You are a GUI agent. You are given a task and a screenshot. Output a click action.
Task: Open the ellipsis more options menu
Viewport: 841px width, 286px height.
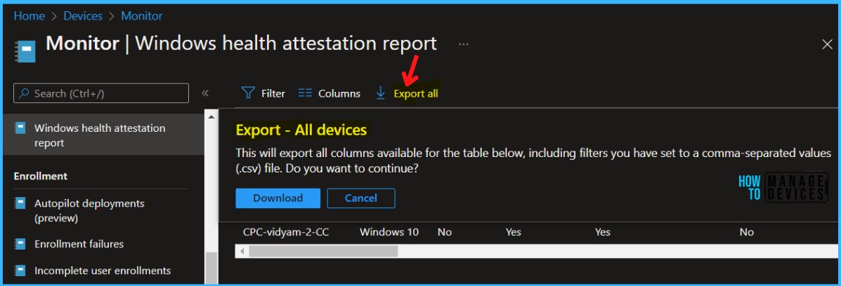(x=464, y=44)
